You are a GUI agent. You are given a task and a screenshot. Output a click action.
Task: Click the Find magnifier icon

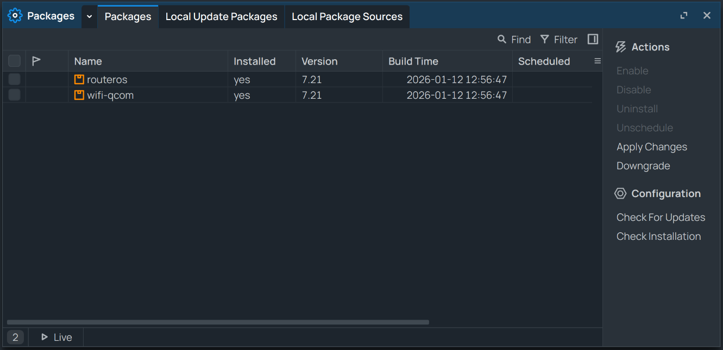tap(502, 40)
